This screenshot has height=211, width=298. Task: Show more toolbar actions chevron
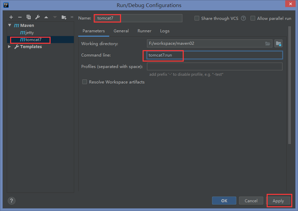(x=72, y=17)
